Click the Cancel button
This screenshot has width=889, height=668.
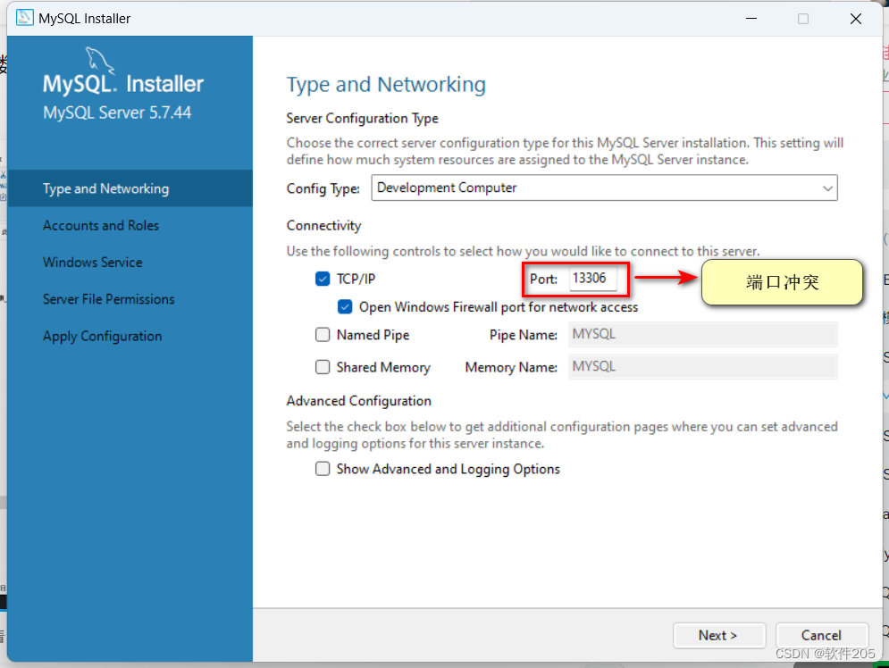(x=821, y=635)
